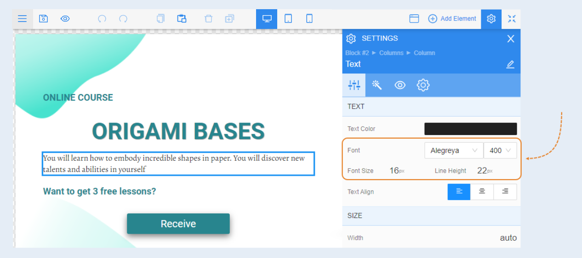The width and height of the screenshot is (582, 258).
Task: Open the black Text Color swatch
Action: click(470, 129)
